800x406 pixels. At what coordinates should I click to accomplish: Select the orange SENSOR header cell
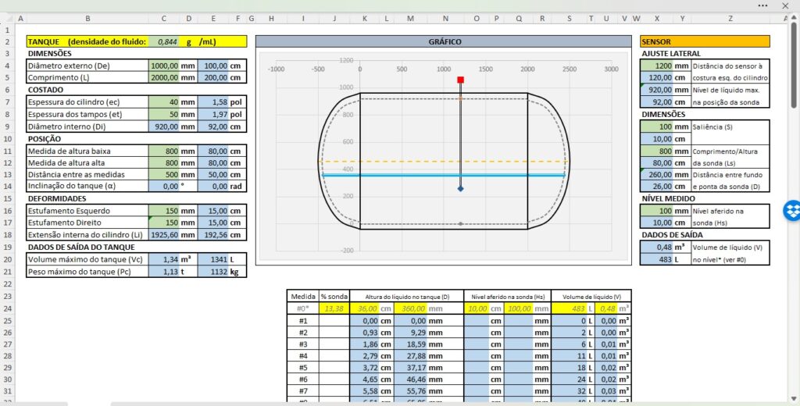point(704,41)
